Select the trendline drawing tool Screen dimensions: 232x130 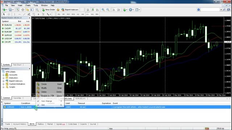(x=24, y=14)
